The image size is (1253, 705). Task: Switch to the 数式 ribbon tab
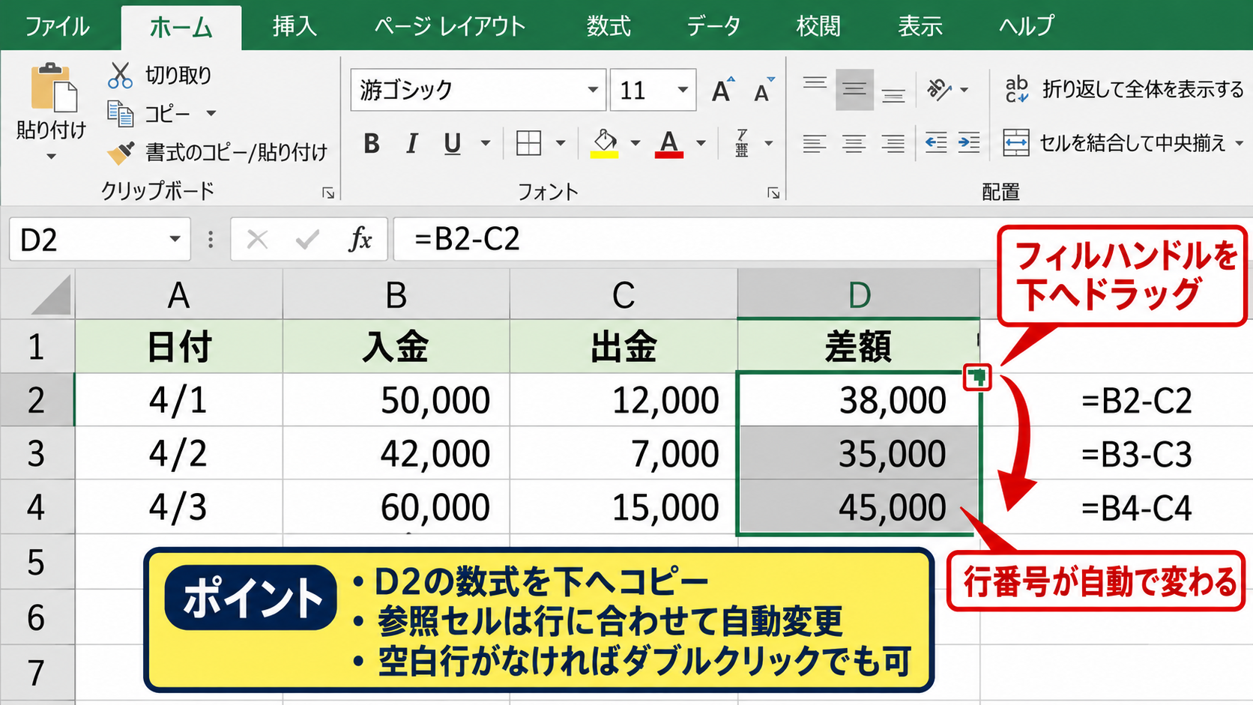point(609,26)
